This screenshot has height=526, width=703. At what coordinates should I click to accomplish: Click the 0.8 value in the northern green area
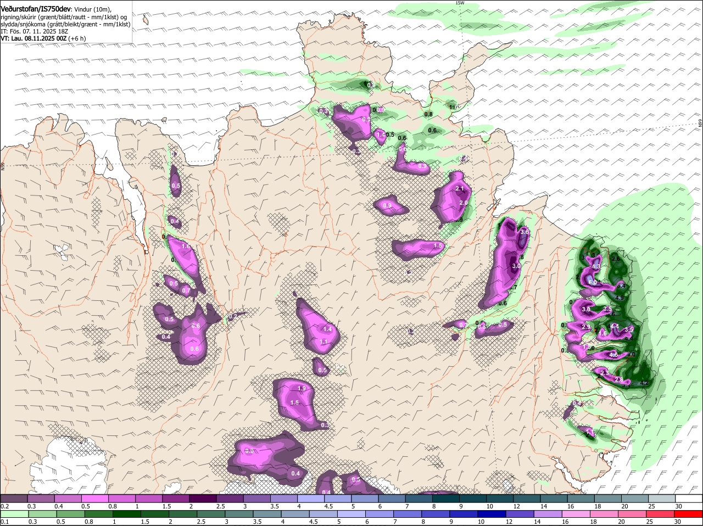pyautogui.click(x=429, y=114)
